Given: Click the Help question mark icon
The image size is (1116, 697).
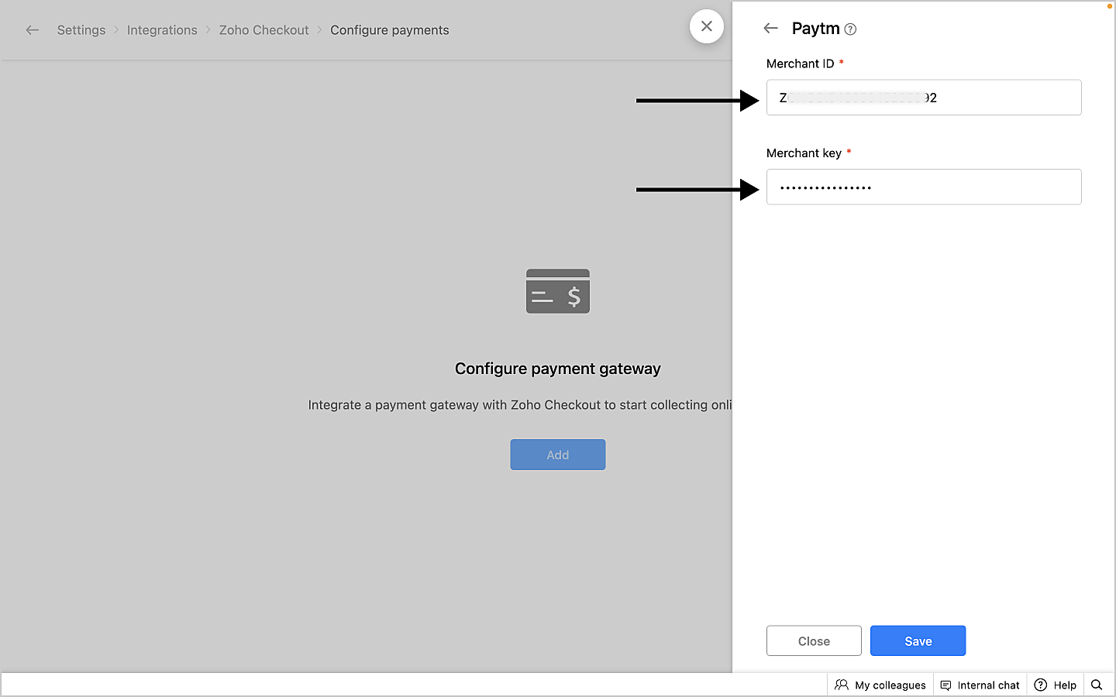Looking at the screenshot, I should pos(1041,685).
